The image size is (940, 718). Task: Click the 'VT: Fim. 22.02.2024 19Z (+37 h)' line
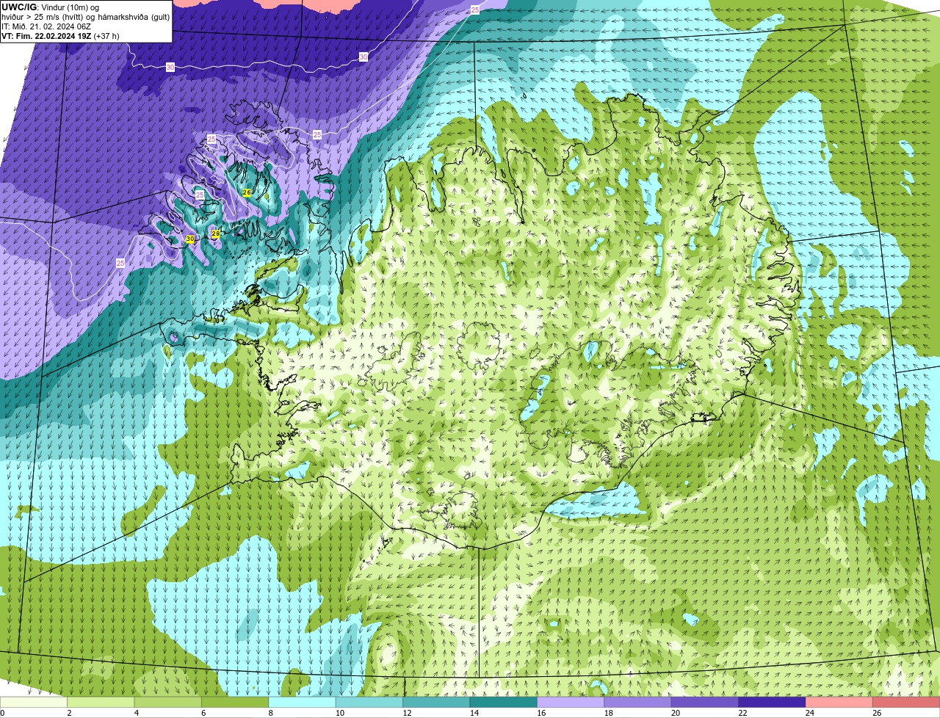(x=60, y=36)
